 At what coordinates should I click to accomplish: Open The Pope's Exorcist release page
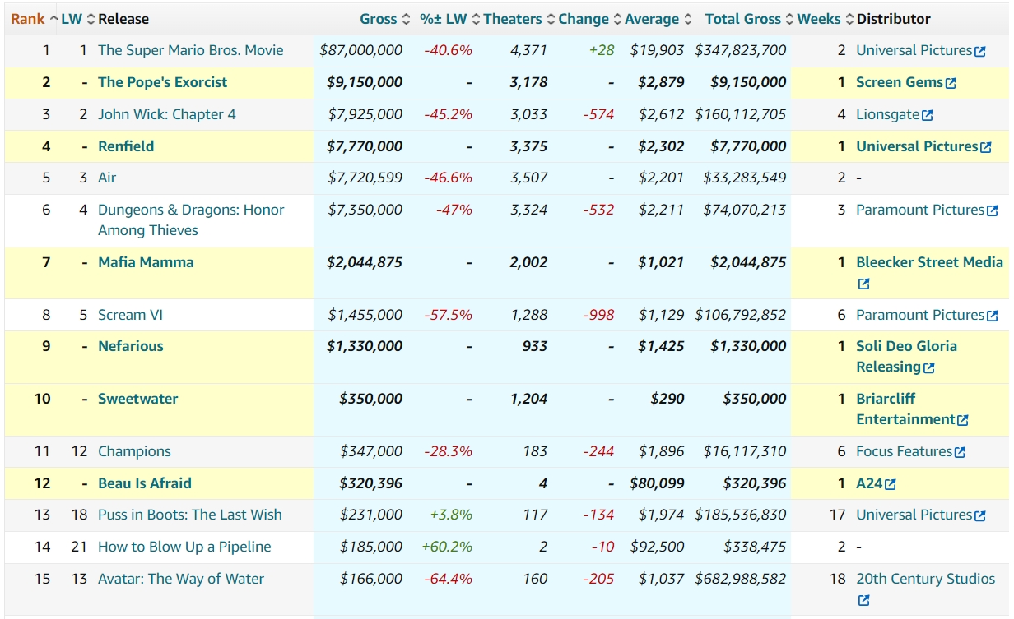163,82
